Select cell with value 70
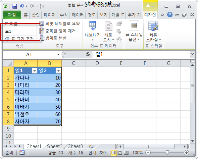 point(50,121)
